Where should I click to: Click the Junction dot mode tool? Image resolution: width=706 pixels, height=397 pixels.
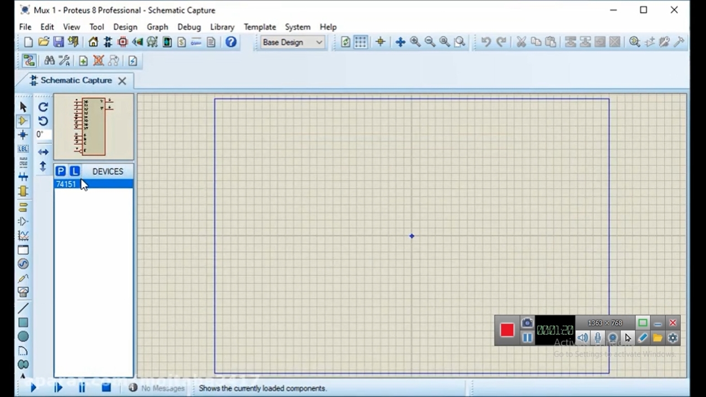point(23,135)
